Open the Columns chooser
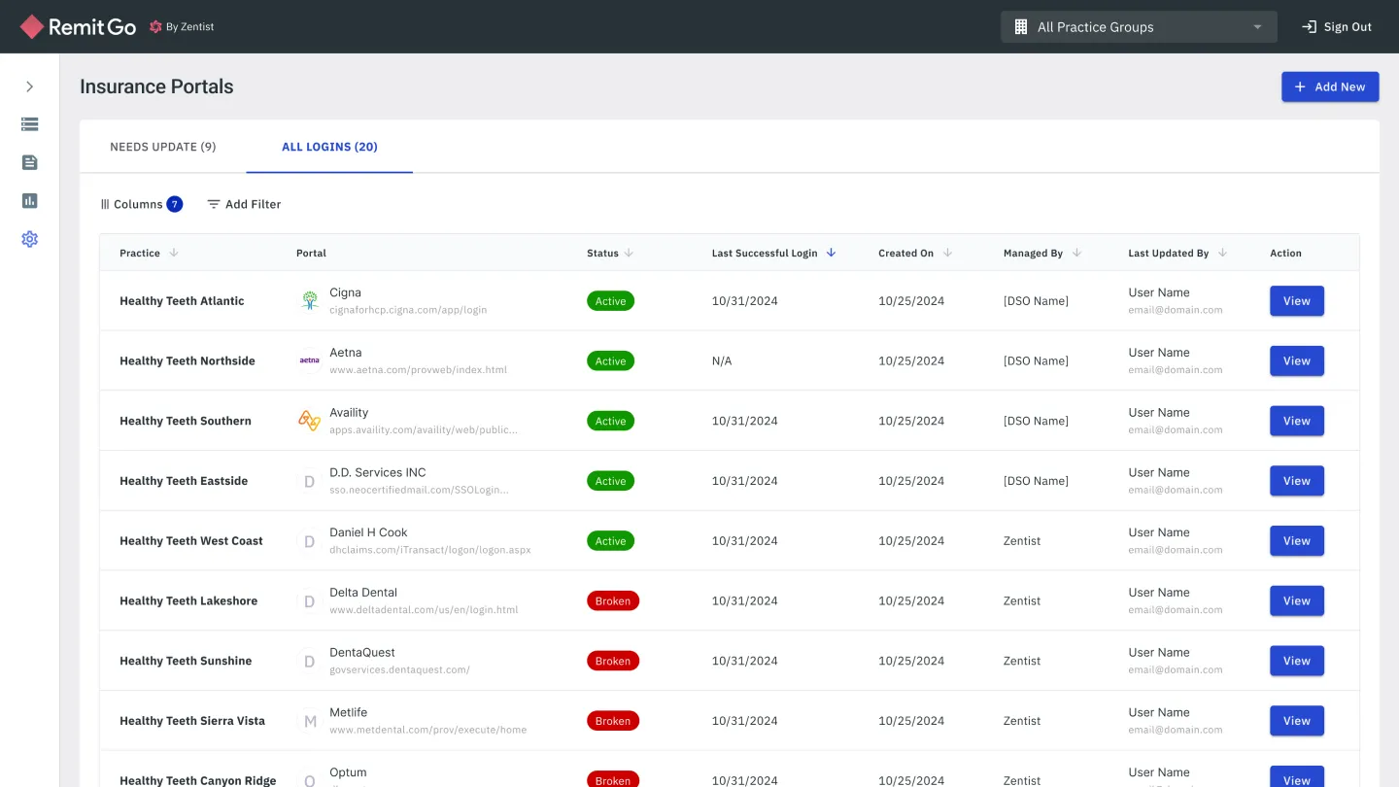The height and width of the screenshot is (787, 1399). click(141, 204)
